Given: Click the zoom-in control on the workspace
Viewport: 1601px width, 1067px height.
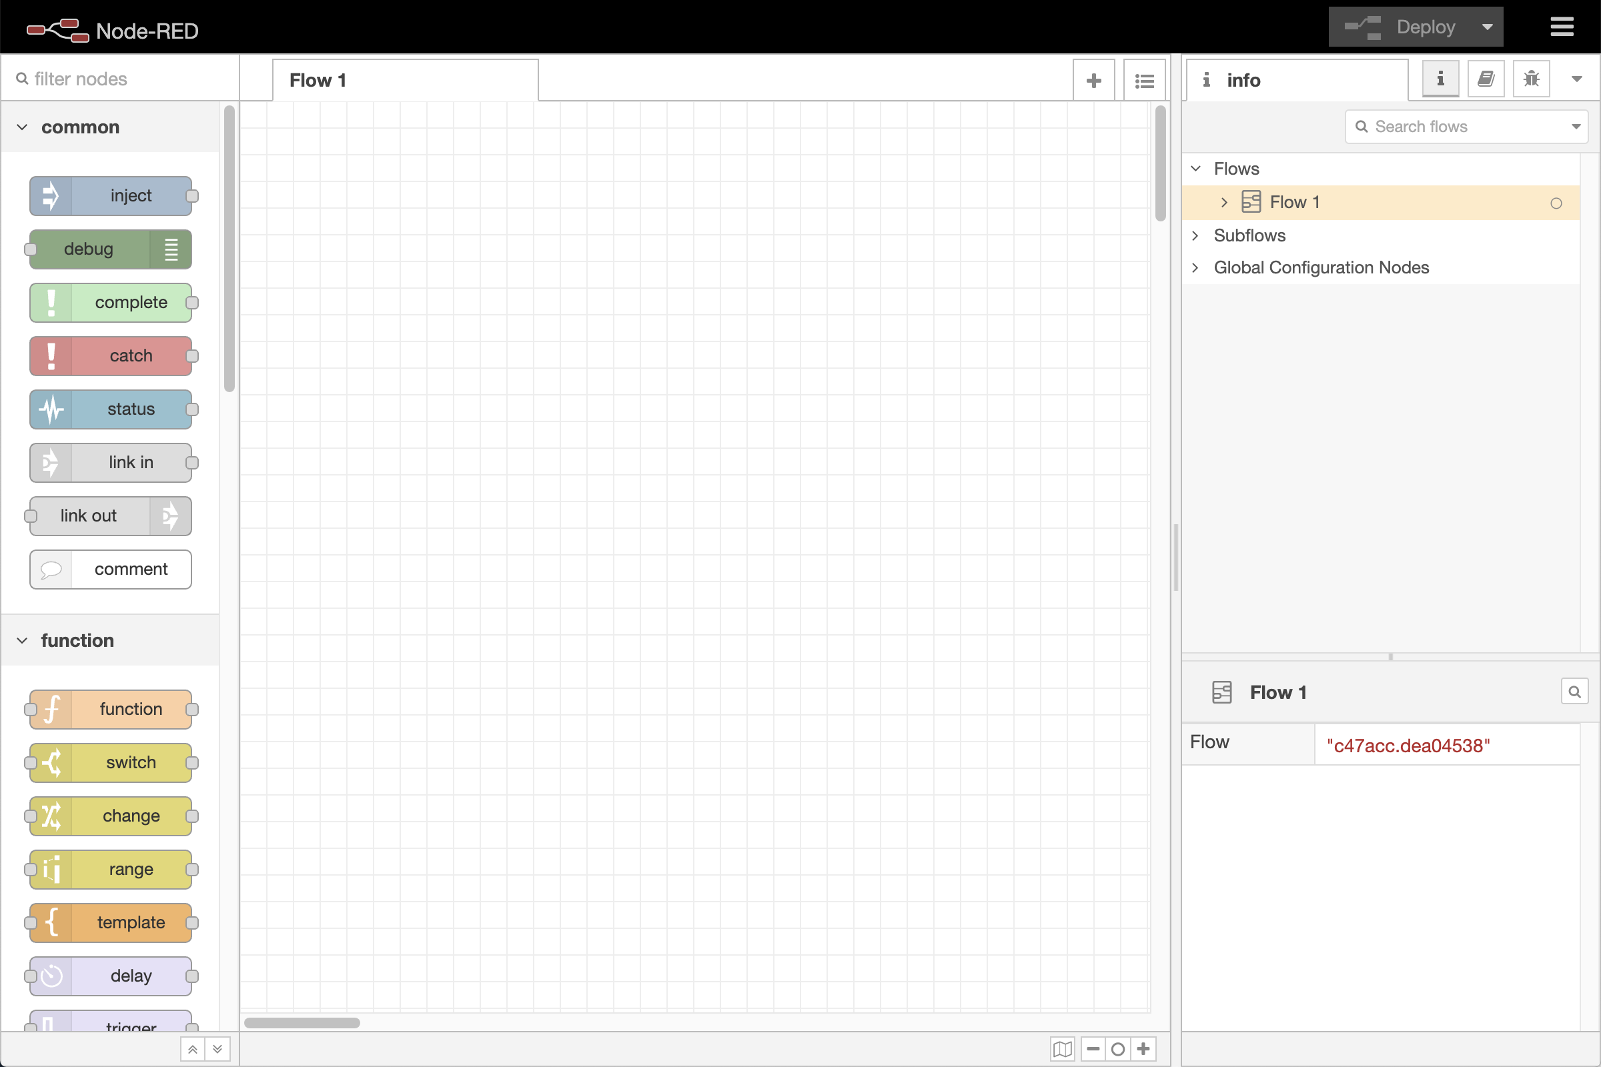Looking at the screenshot, I should tap(1143, 1048).
